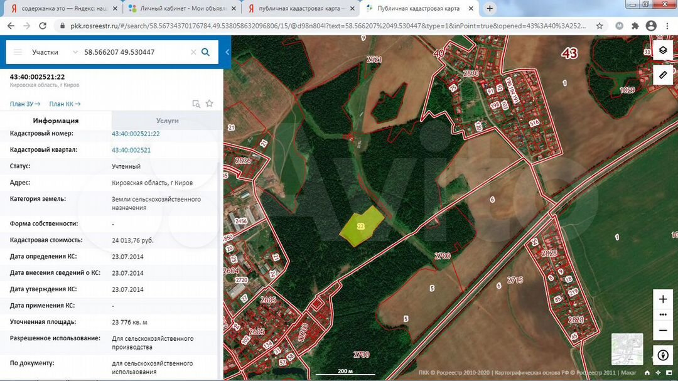678x381 pixels.
Task: Switch basemap via the minimap thumbnail
Action: point(627,349)
